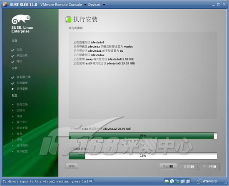Click the CD/DVD drive status icon
Screen dimensions: 229x186
tap(172, 181)
